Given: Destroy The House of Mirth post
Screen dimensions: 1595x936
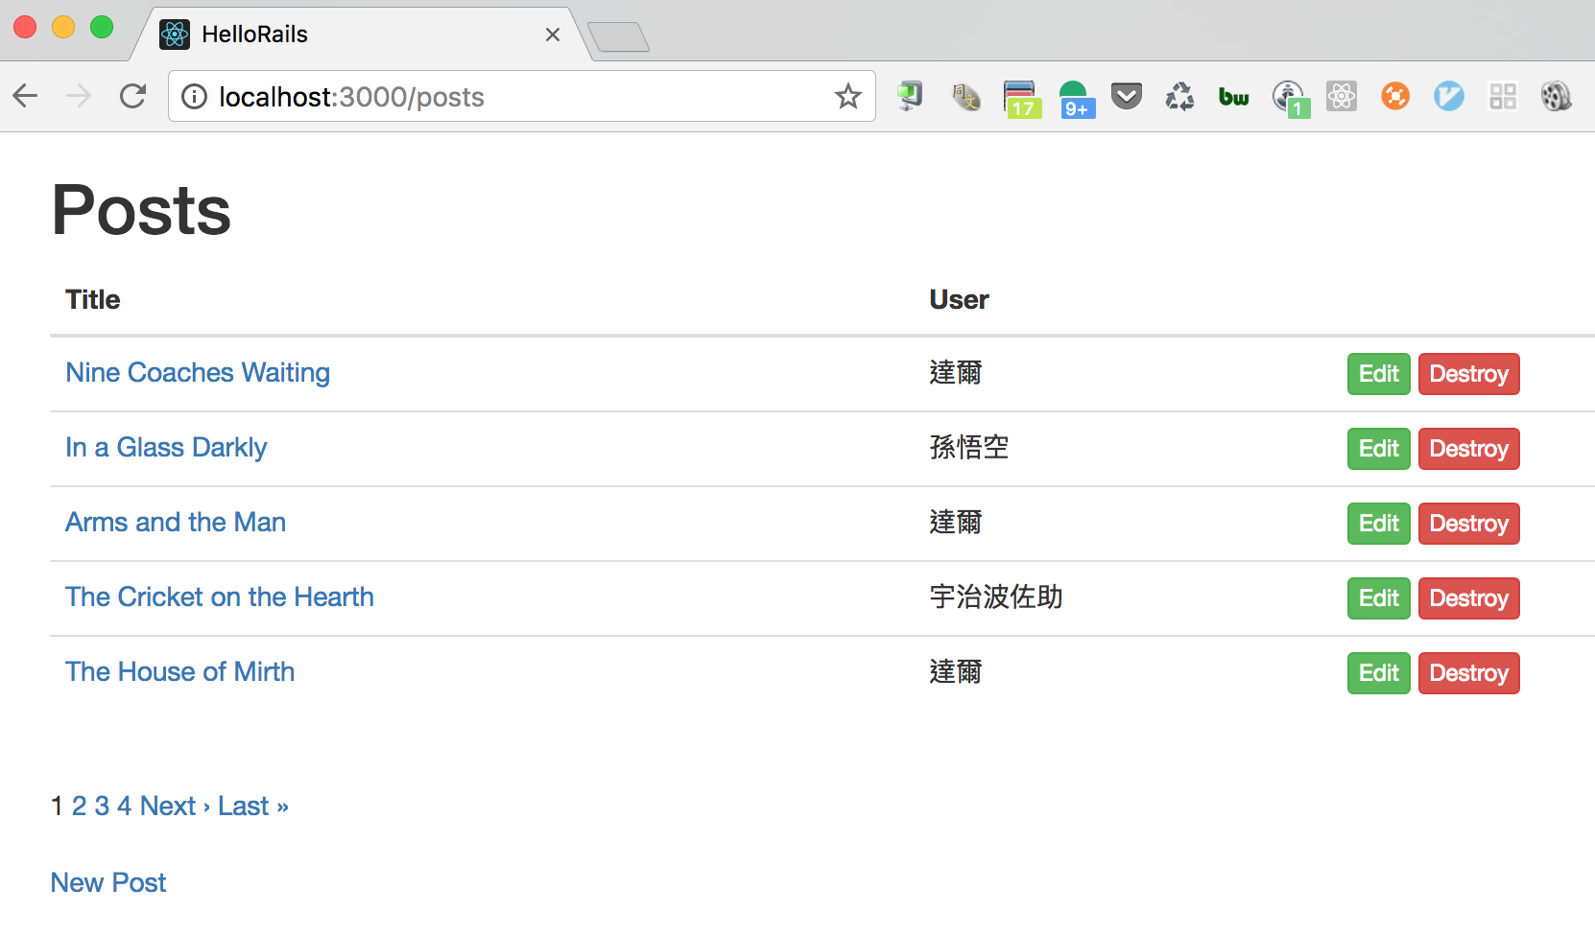Looking at the screenshot, I should (1468, 673).
